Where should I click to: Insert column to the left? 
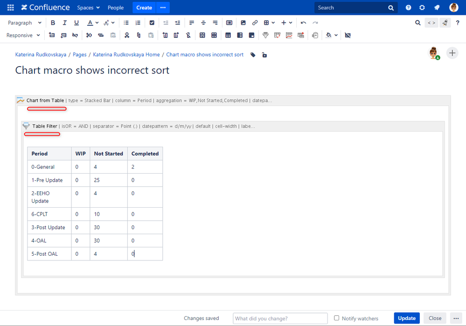pyautogui.click(x=165, y=35)
